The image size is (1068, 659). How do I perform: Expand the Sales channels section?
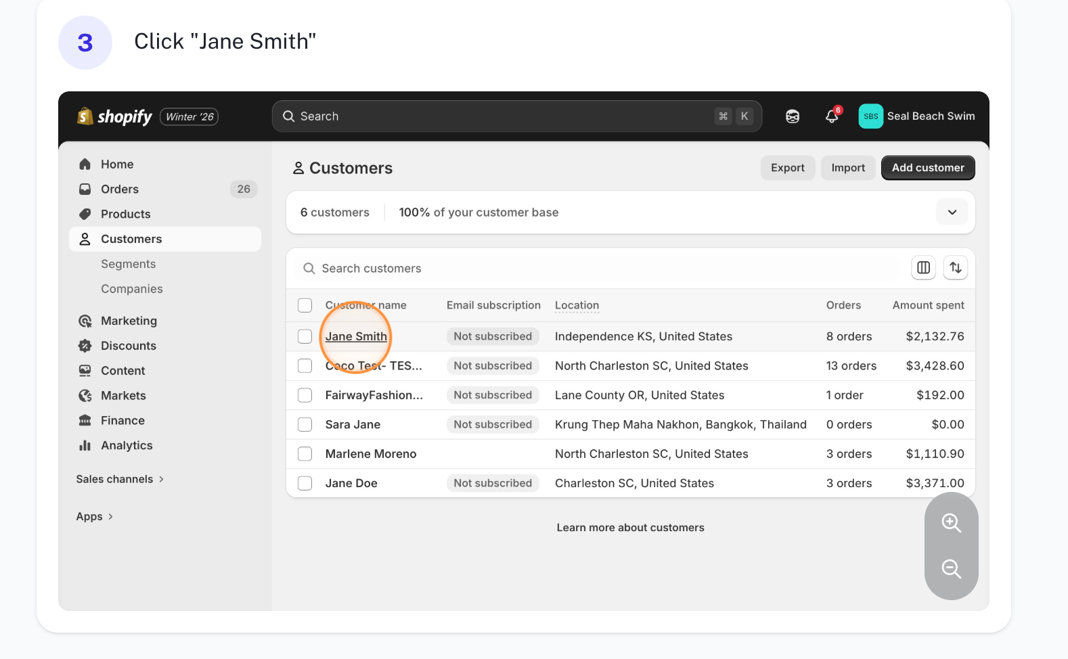click(120, 479)
